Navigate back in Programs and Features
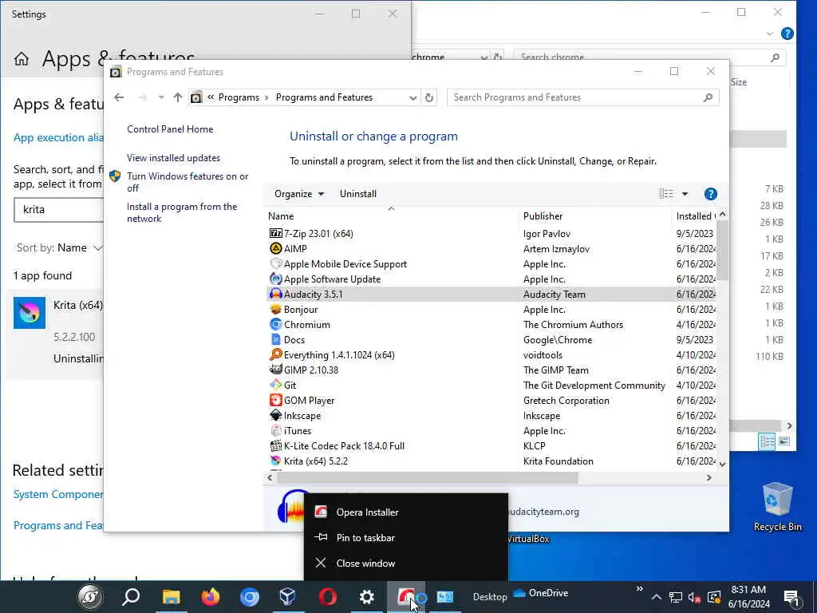 point(120,97)
